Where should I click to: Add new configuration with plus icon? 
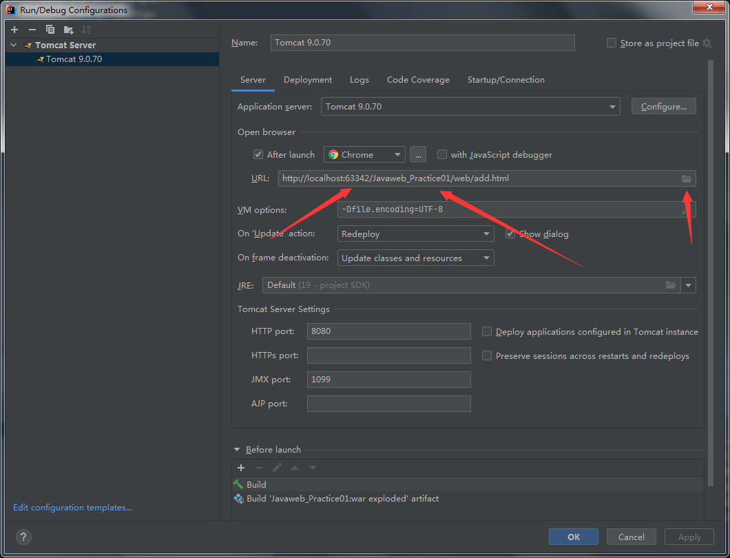pos(14,30)
